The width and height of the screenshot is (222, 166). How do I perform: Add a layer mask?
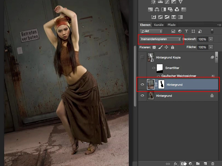[x=183, y=164]
